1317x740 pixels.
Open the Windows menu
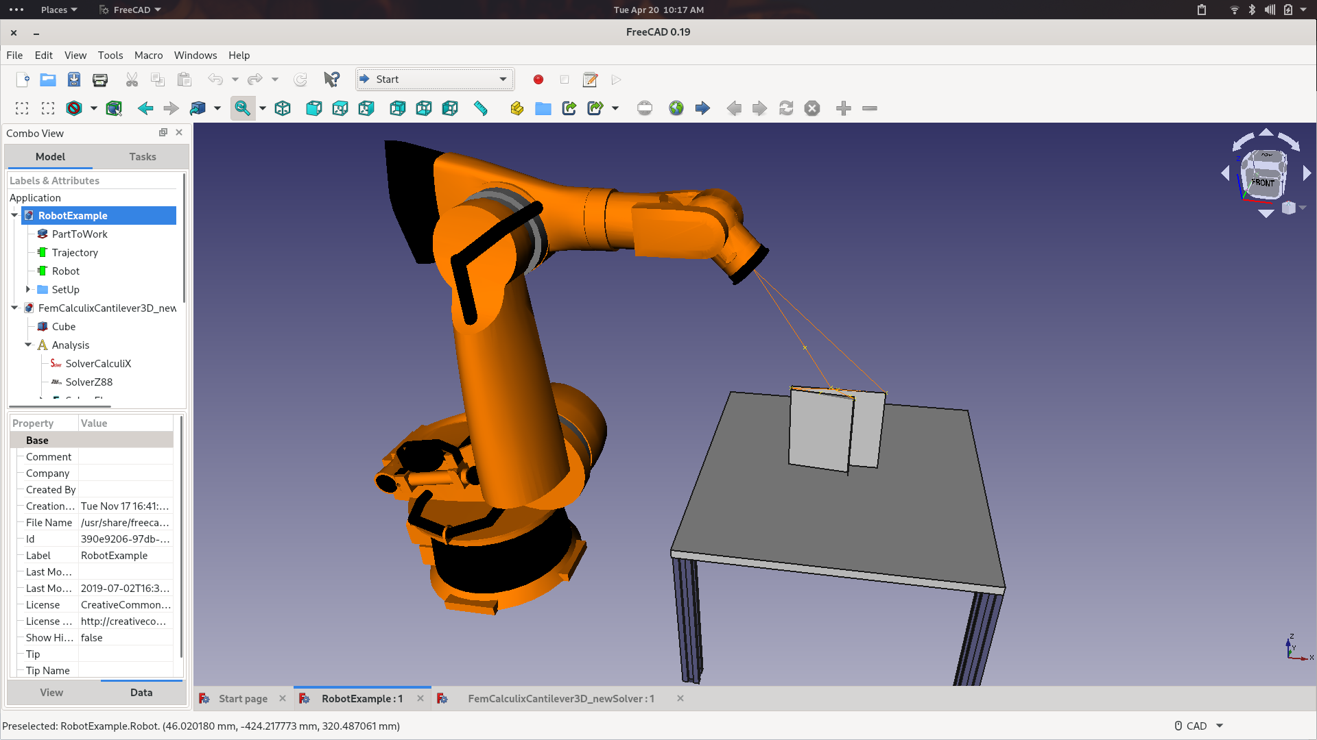[x=195, y=56]
